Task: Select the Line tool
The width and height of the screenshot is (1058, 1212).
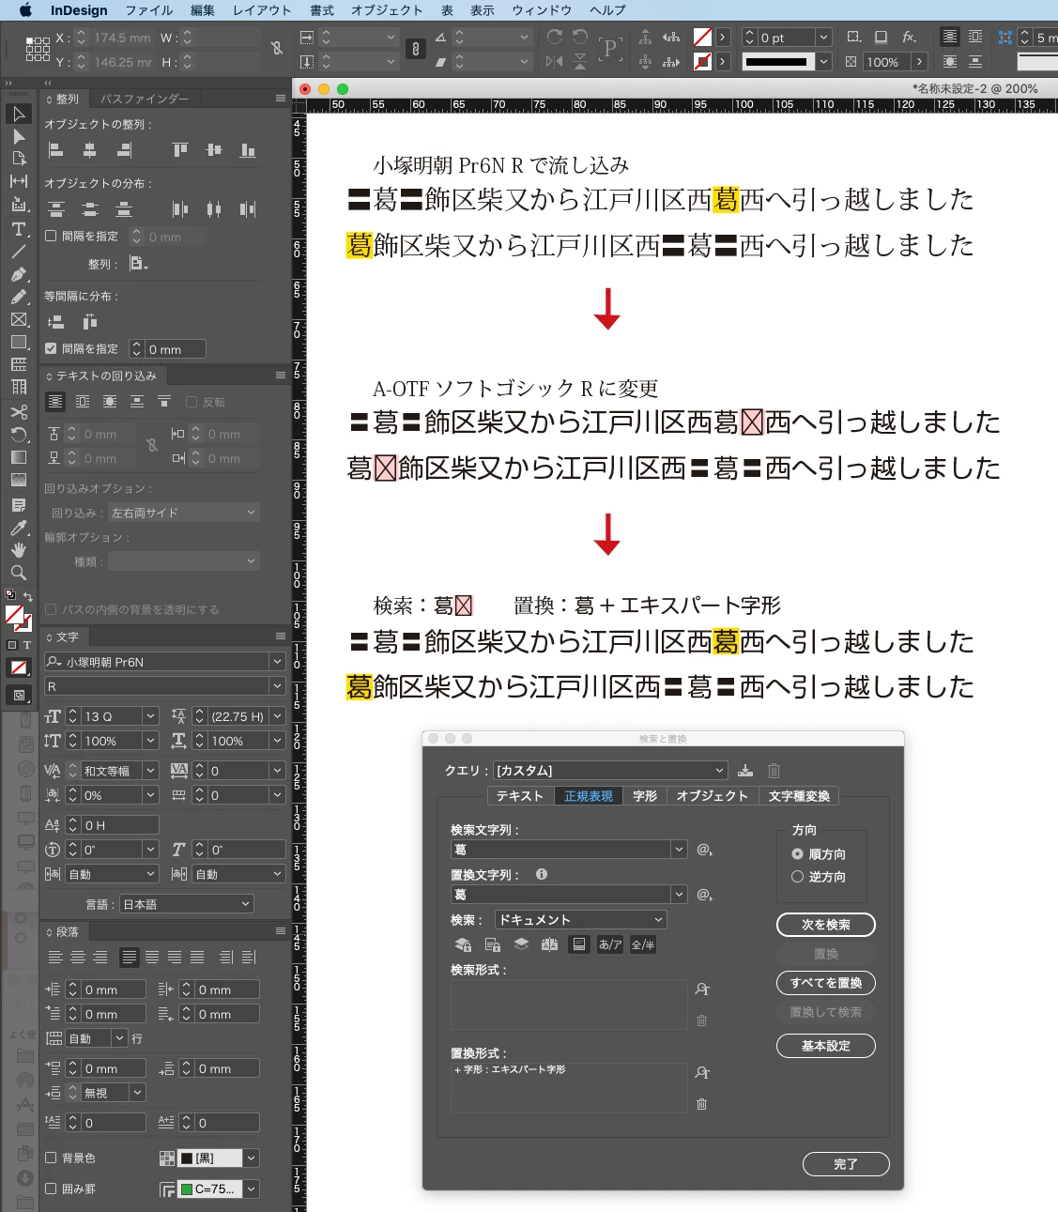Action: point(19,251)
